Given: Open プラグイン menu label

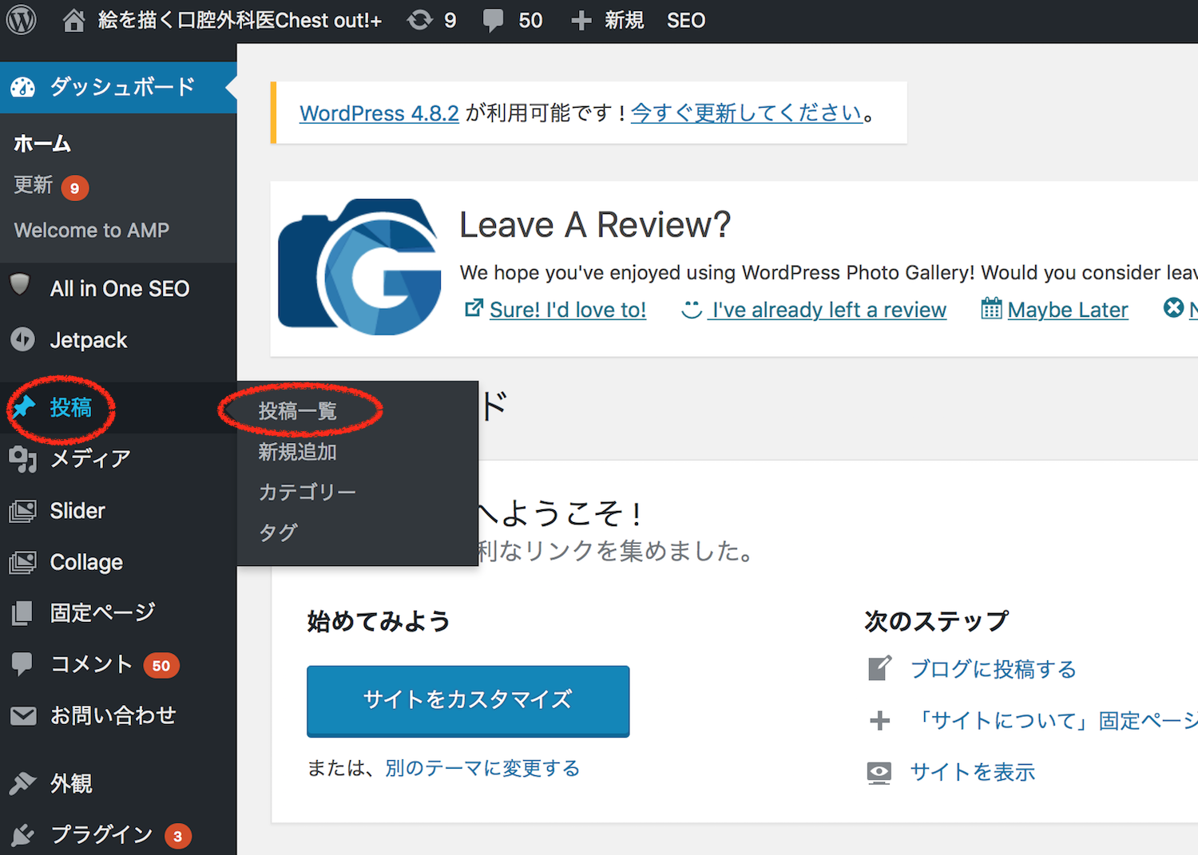Looking at the screenshot, I should (x=101, y=835).
